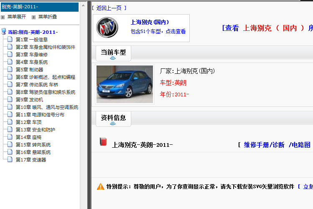The height and width of the screenshot is (209, 313).
Task: Select 第16章 悬架系统 chapter
Action: coord(33,152)
